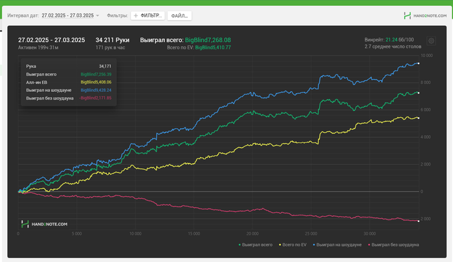This screenshot has width=453, height=262.
Task: Toggle the Всего по EV legend series
Action: [293, 245]
